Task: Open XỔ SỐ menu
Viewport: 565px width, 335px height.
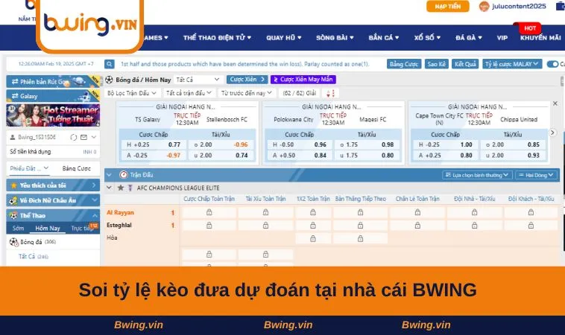Action: click(427, 38)
